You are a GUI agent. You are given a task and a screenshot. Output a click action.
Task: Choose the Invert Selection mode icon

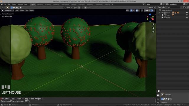point(18,7)
